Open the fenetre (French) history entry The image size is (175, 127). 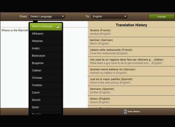click(x=131, y=32)
